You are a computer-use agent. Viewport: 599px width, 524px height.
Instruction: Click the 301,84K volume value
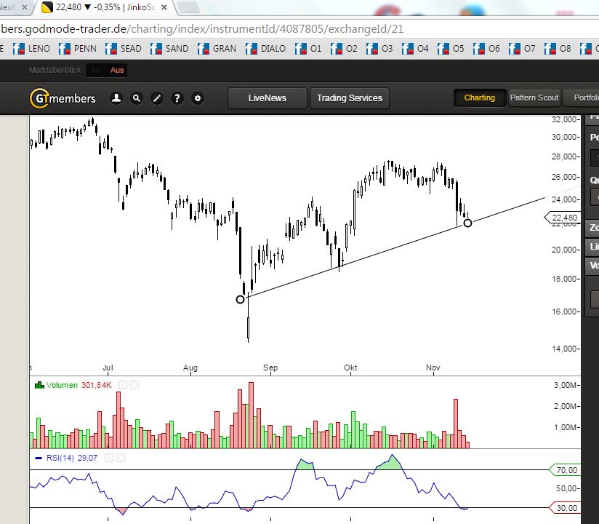pos(96,385)
